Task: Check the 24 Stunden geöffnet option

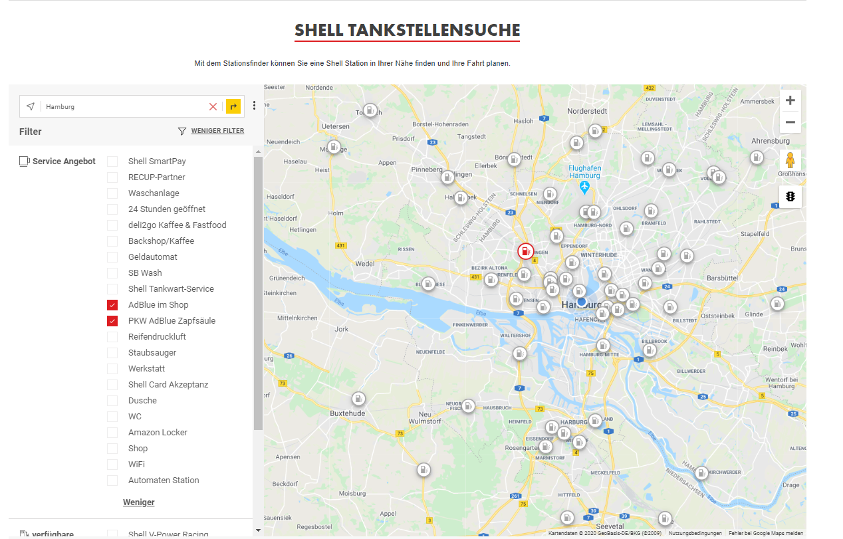Action: pyautogui.click(x=112, y=209)
